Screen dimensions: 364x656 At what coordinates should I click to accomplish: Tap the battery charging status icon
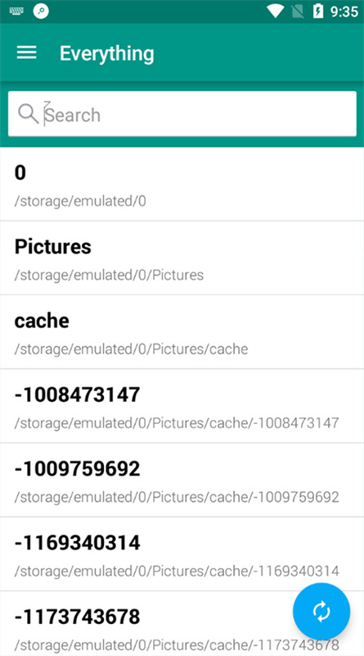tap(318, 11)
